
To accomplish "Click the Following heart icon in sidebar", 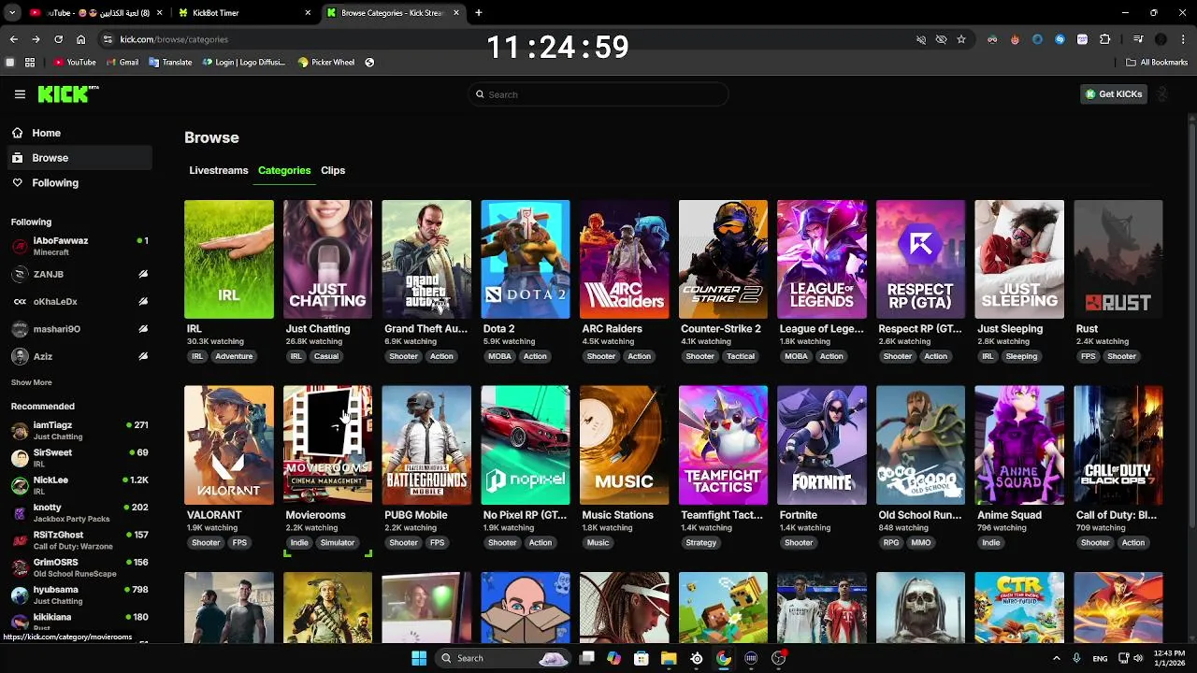I will click(x=18, y=182).
